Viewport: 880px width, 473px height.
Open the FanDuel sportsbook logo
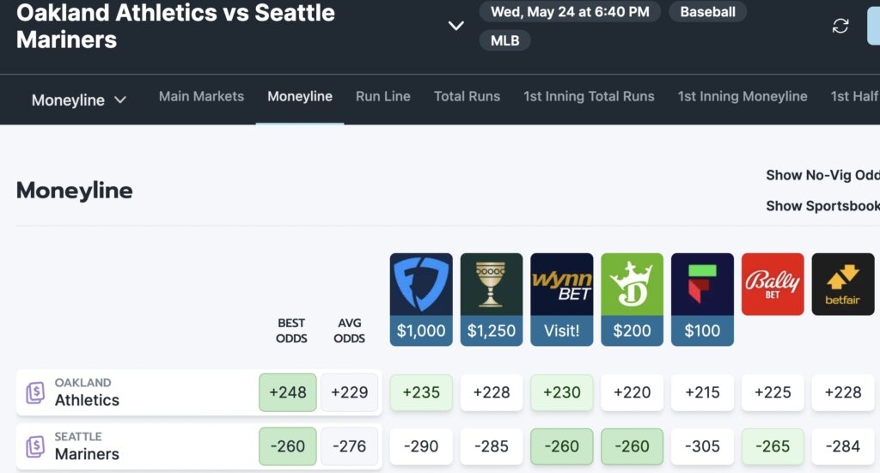[x=421, y=284]
